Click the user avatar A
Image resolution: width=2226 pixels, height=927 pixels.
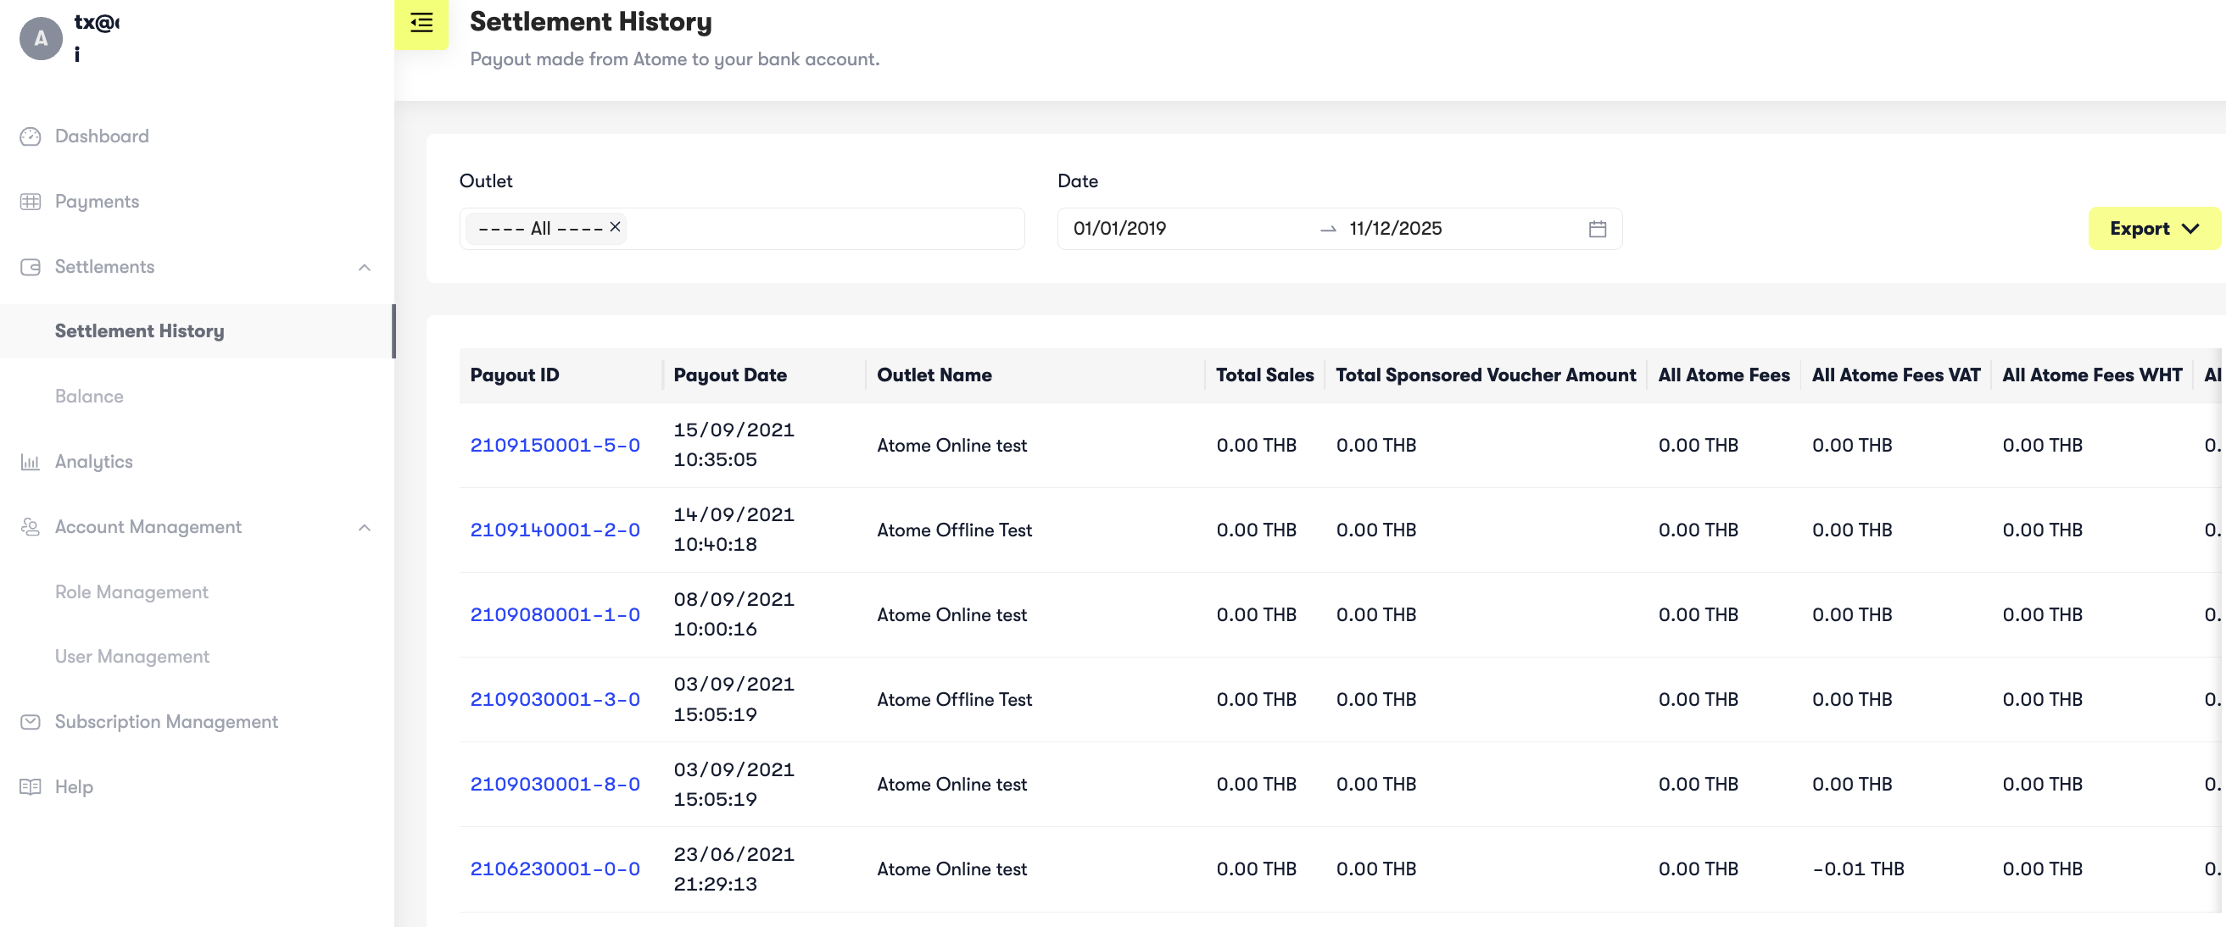(41, 39)
